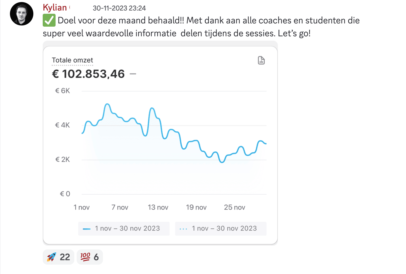Select the 7 nov axis label
This screenshot has width=406, height=274.
(120, 207)
